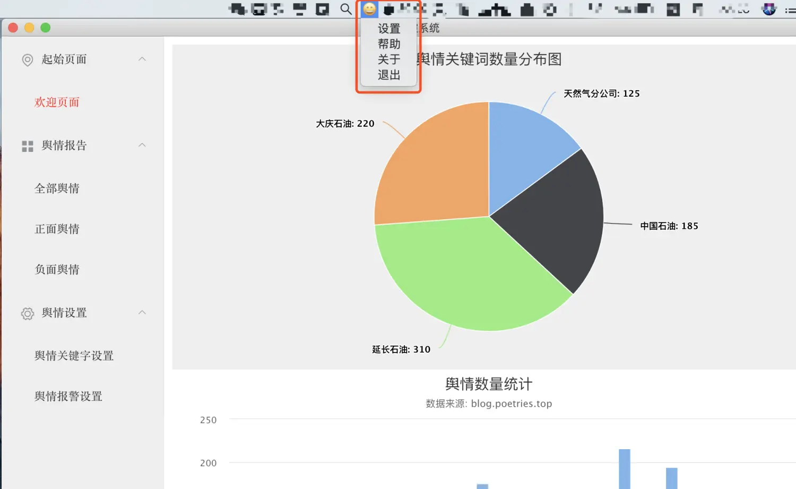Click the location pin icon beside 起始页面
The width and height of the screenshot is (796, 489).
(28, 60)
